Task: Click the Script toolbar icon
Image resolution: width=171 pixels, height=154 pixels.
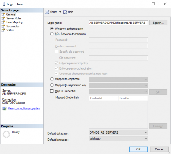Action: 47,12
